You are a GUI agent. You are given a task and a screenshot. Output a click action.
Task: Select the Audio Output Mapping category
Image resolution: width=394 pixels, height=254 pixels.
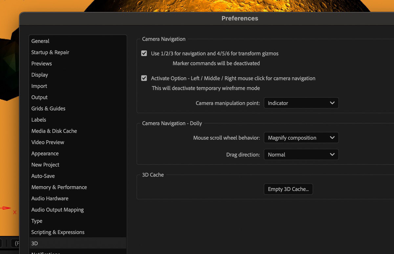click(57, 210)
